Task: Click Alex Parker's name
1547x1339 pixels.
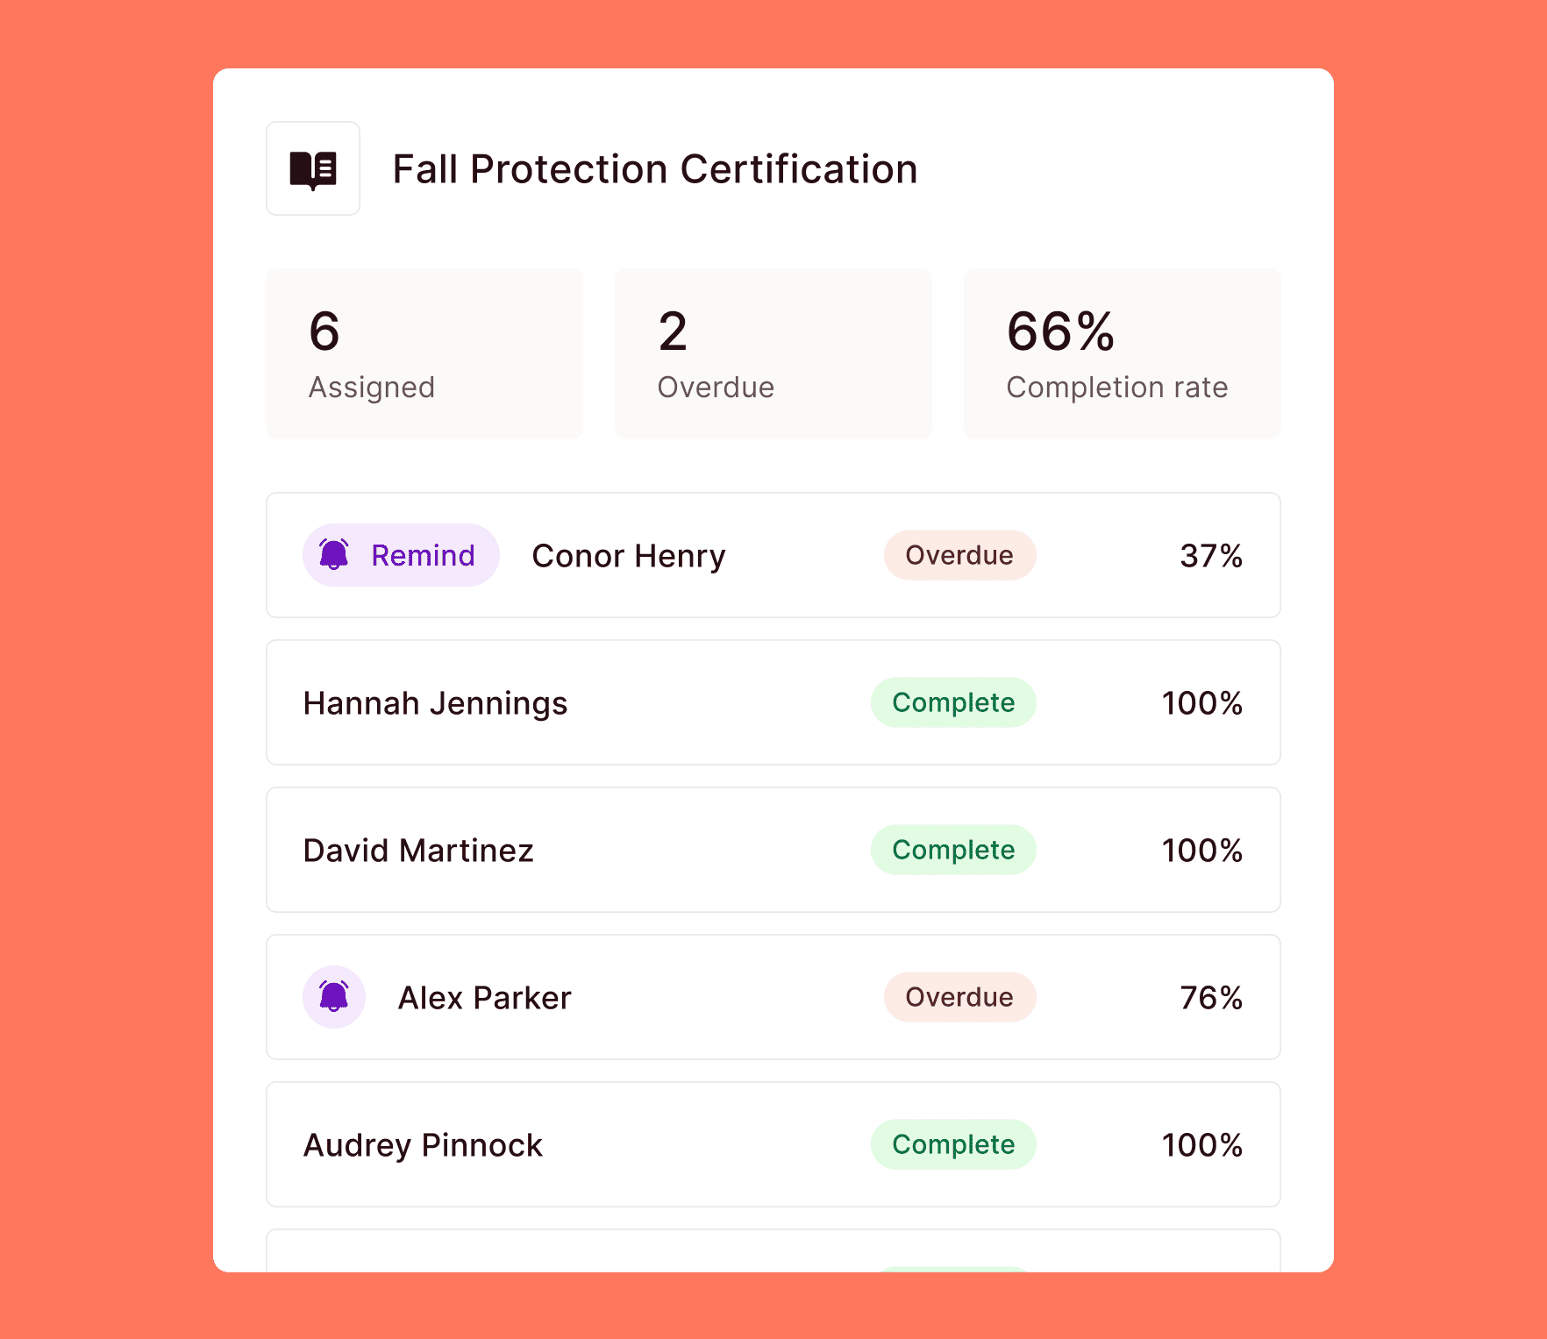Action: click(x=484, y=998)
